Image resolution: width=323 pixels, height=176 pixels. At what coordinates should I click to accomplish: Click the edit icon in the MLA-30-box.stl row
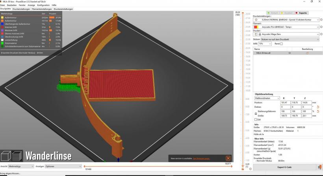pos(307,53)
